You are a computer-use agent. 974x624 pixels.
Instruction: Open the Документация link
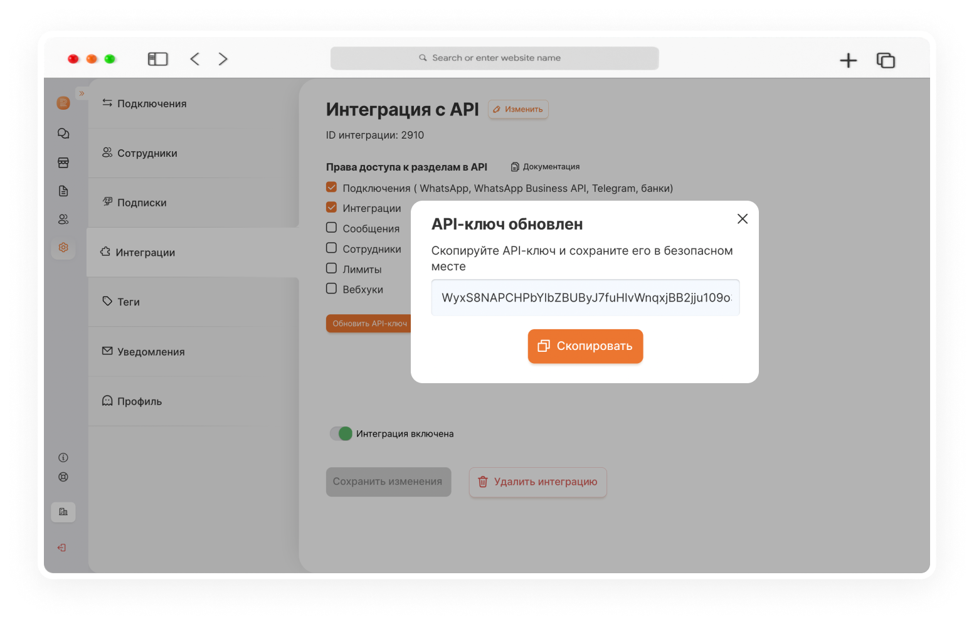[x=545, y=167]
